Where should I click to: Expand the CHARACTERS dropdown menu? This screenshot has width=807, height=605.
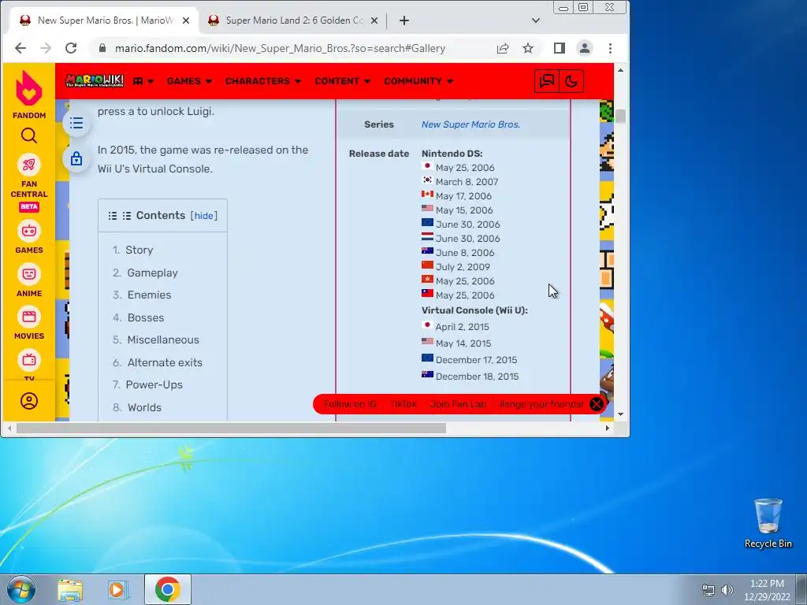point(263,81)
